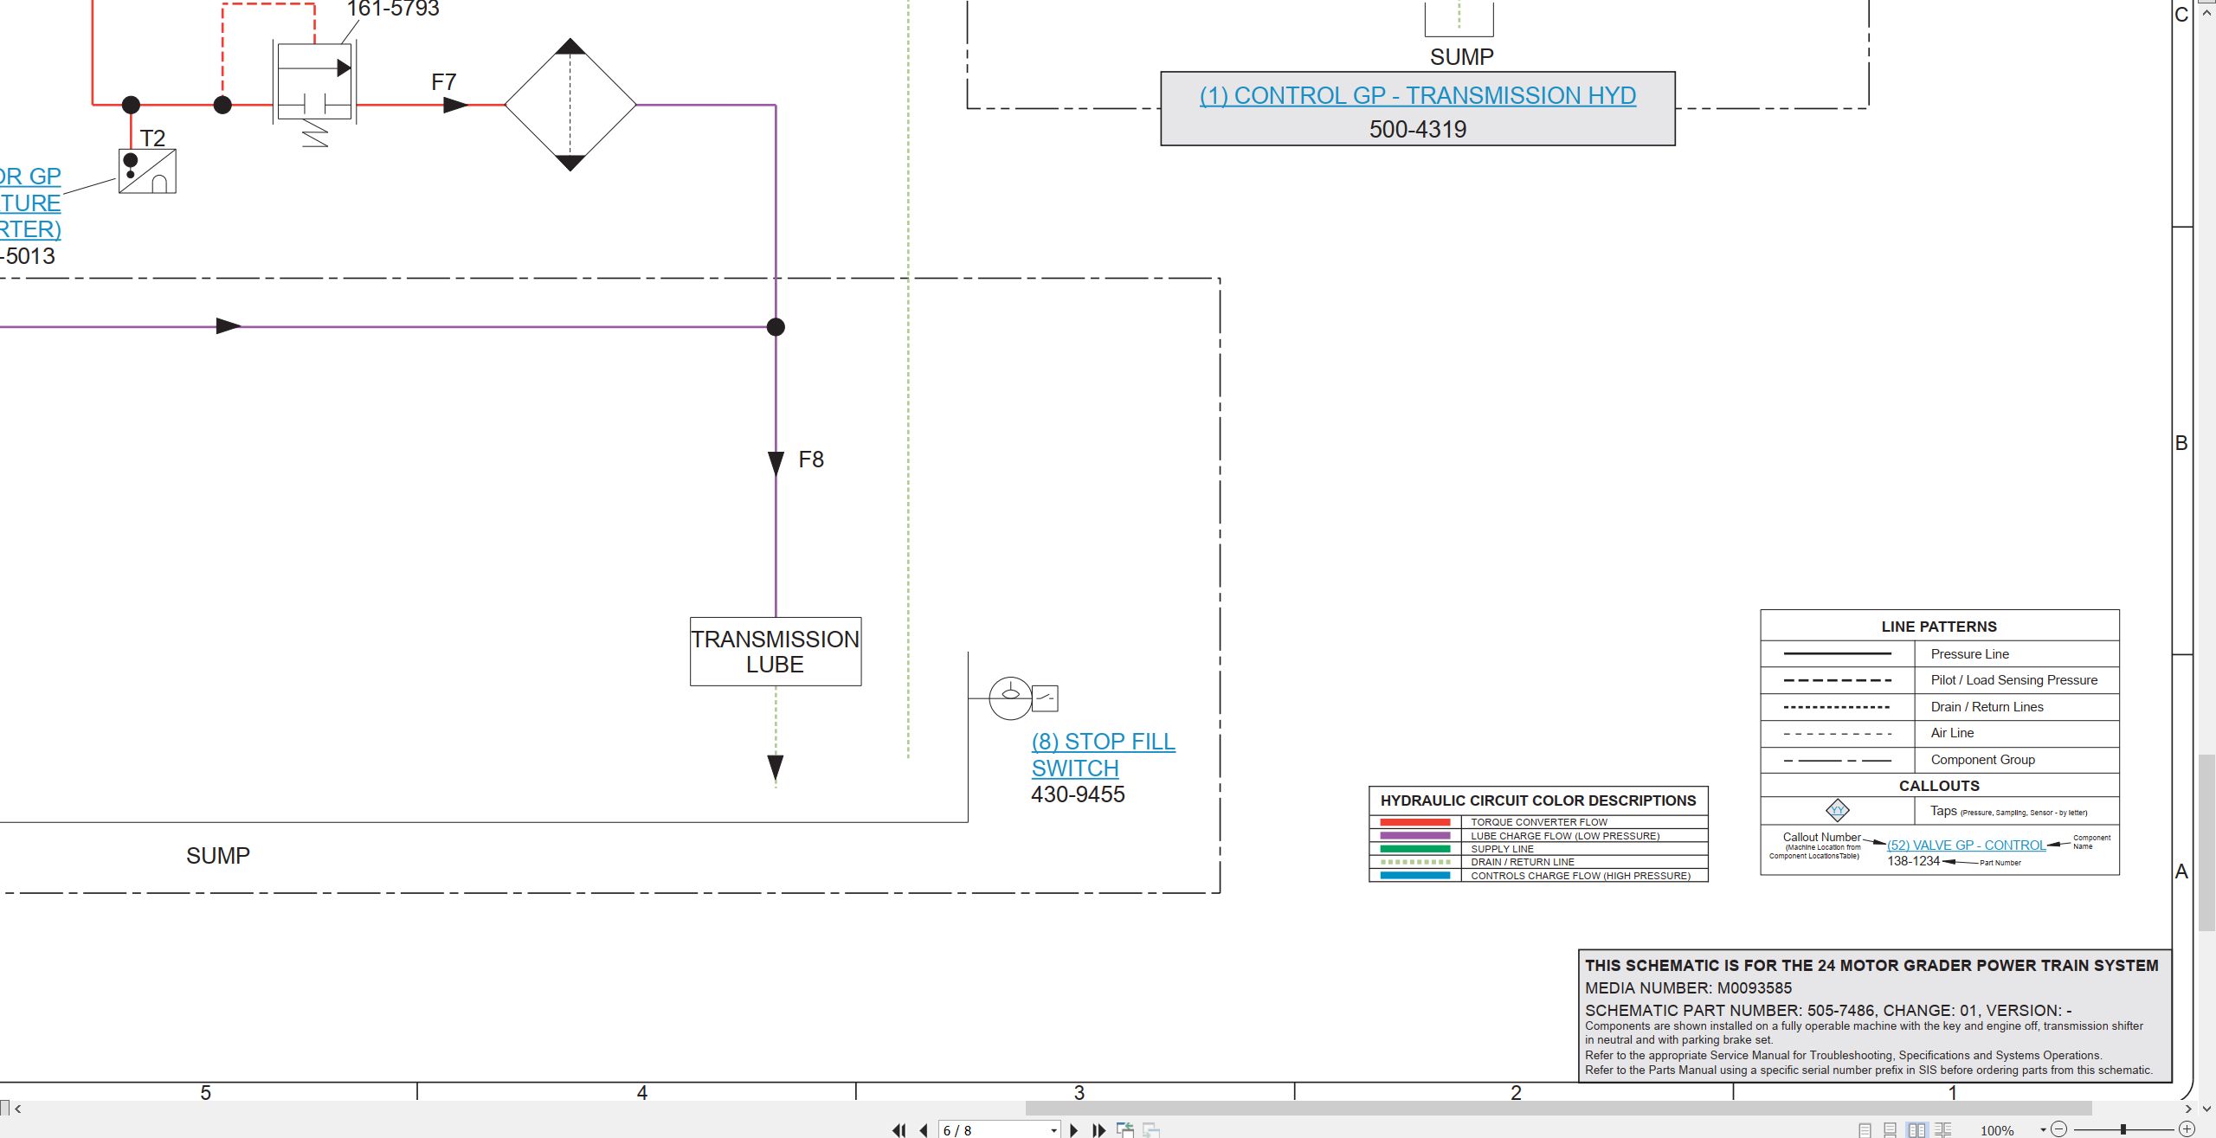
Task: Click the F8 flow label
Action: pyautogui.click(x=811, y=460)
